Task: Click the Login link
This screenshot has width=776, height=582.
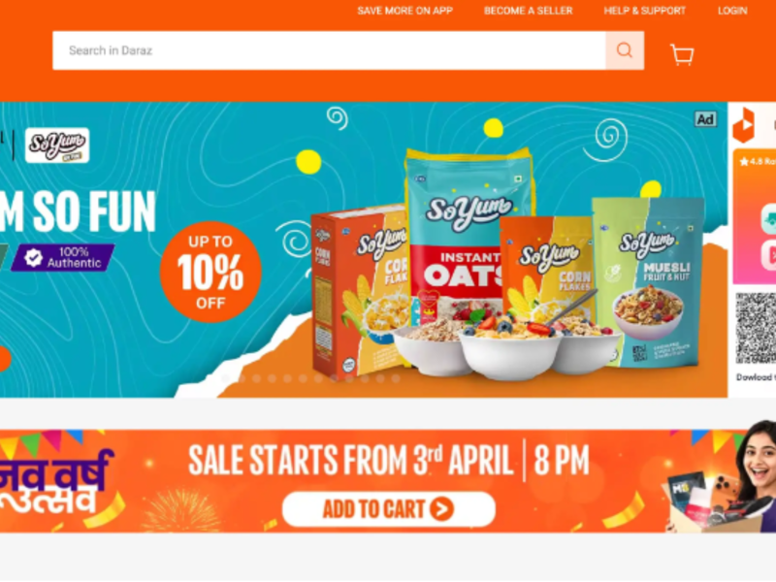Action: tap(732, 11)
